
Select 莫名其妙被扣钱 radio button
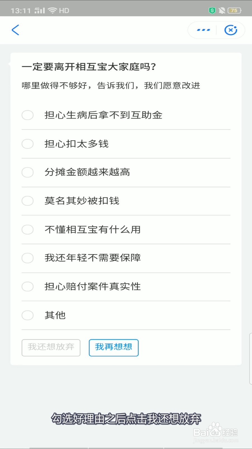click(x=126, y=201)
